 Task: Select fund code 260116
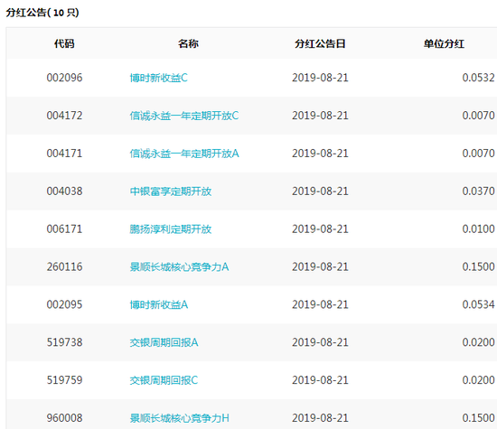point(64,266)
